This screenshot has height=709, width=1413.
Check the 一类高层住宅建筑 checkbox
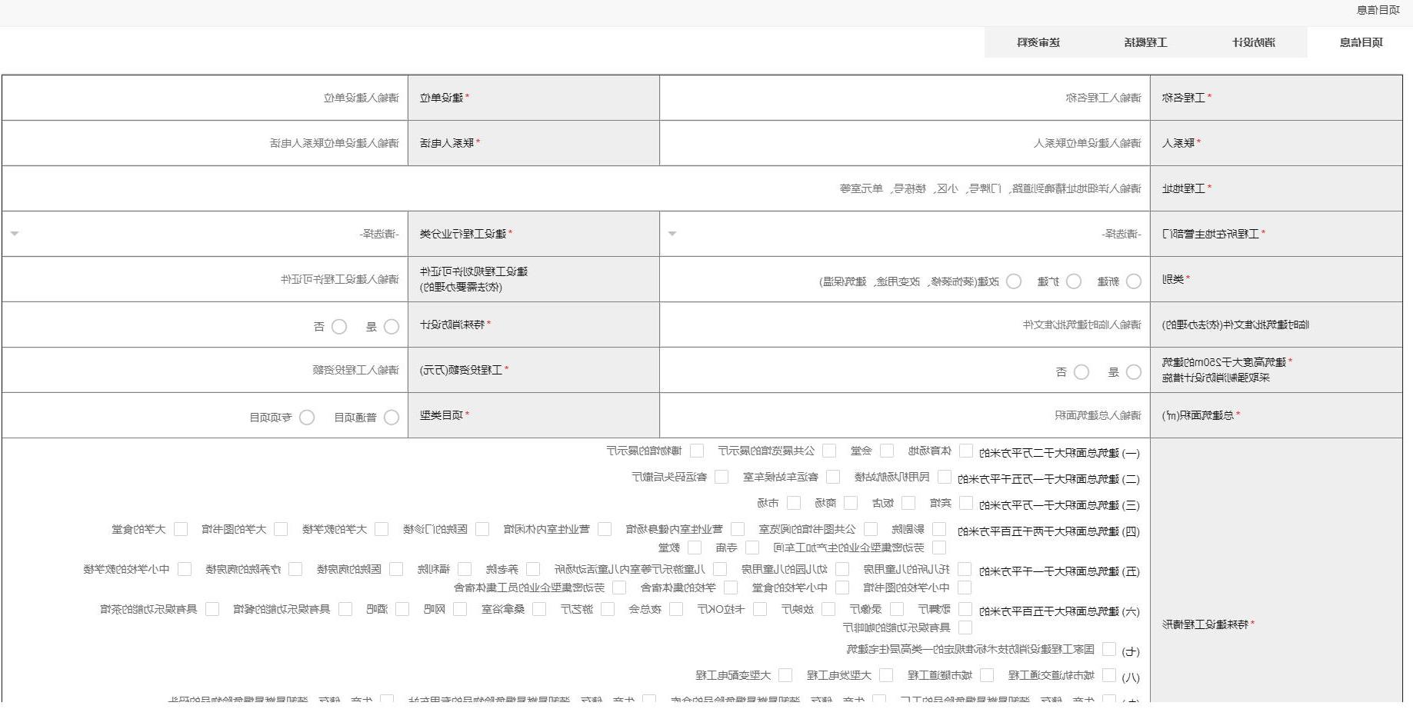1108,649
